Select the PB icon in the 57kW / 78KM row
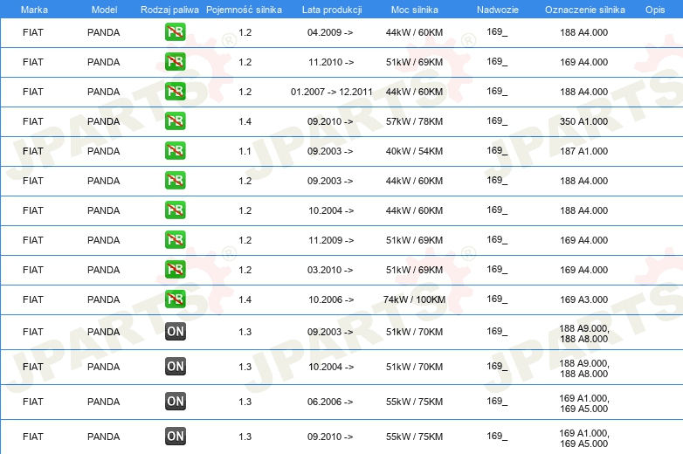The image size is (683, 454). pyautogui.click(x=175, y=120)
